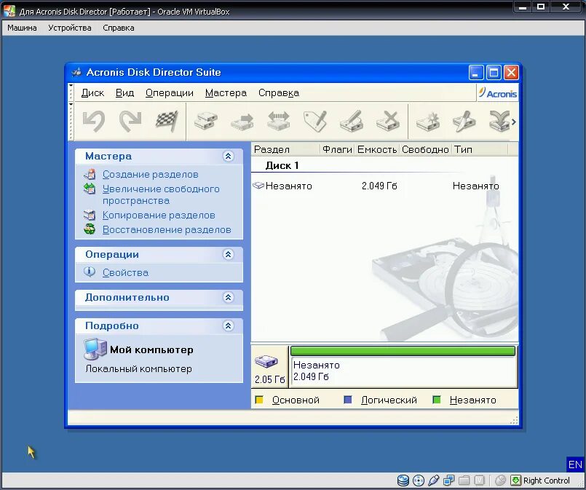This screenshot has width=586, height=490.
Task: Click the Redo arrow in the toolbar
Action: pyautogui.click(x=130, y=121)
